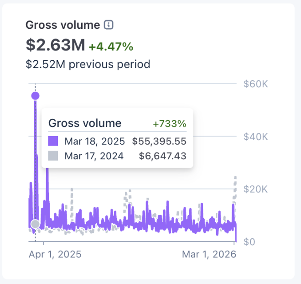This screenshot has height=284, width=301.
Task: Click the Apr 1, 2025 x-axis label
Action: click(55, 254)
